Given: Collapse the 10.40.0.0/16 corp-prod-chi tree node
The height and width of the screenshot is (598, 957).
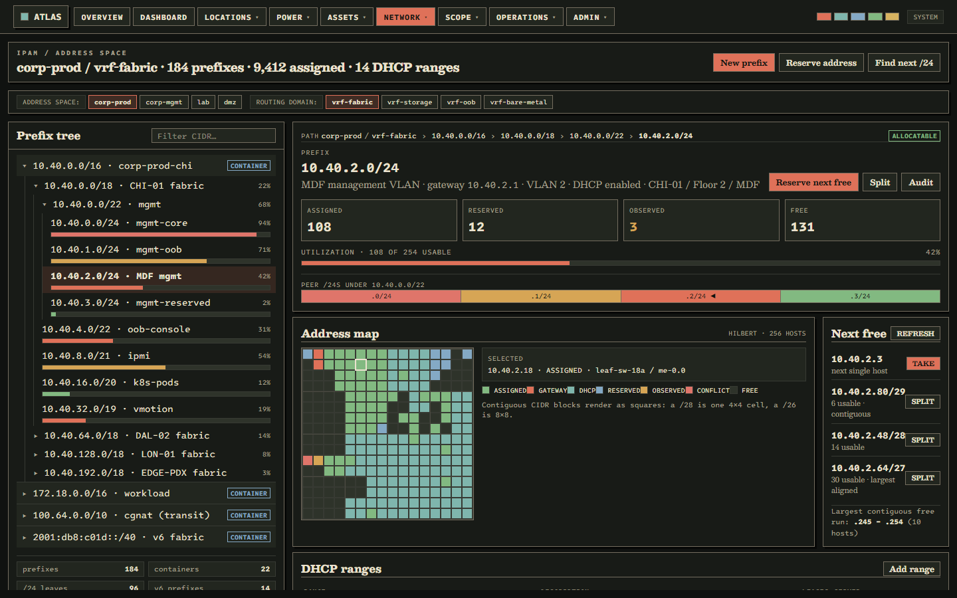Looking at the screenshot, I should click(25, 166).
